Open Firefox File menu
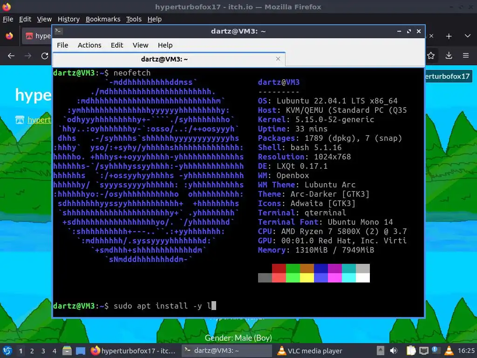The image size is (477, 358). (8, 19)
